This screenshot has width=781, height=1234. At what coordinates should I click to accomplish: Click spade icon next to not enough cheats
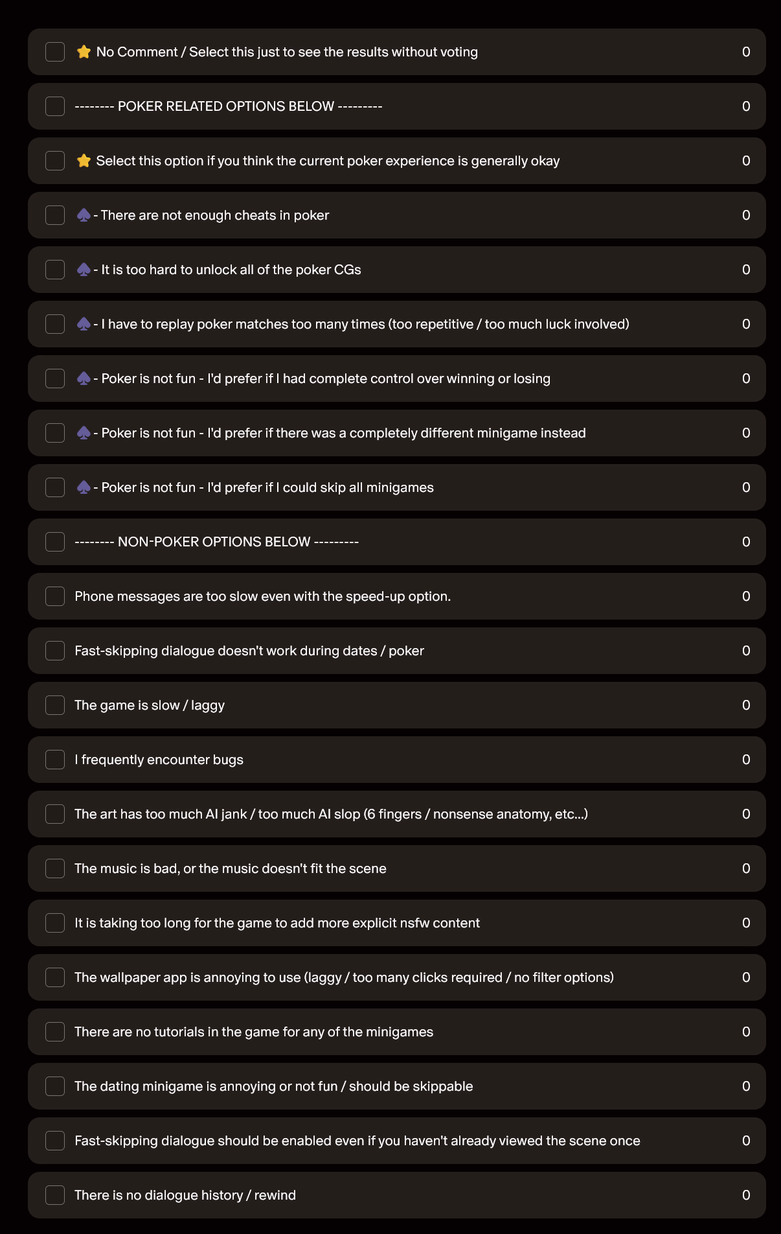coord(84,215)
